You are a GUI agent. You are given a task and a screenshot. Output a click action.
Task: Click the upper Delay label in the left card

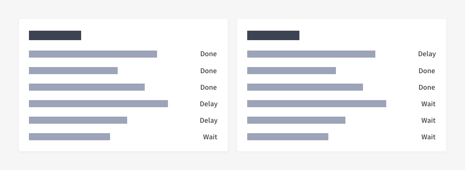tap(208, 104)
